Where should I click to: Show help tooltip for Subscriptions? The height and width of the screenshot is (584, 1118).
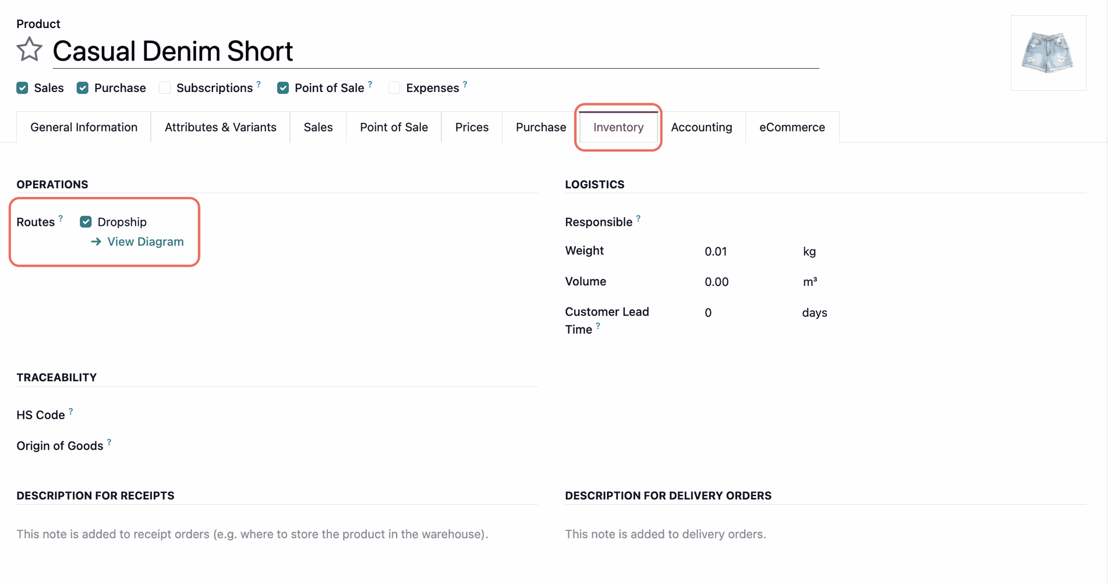click(259, 84)
